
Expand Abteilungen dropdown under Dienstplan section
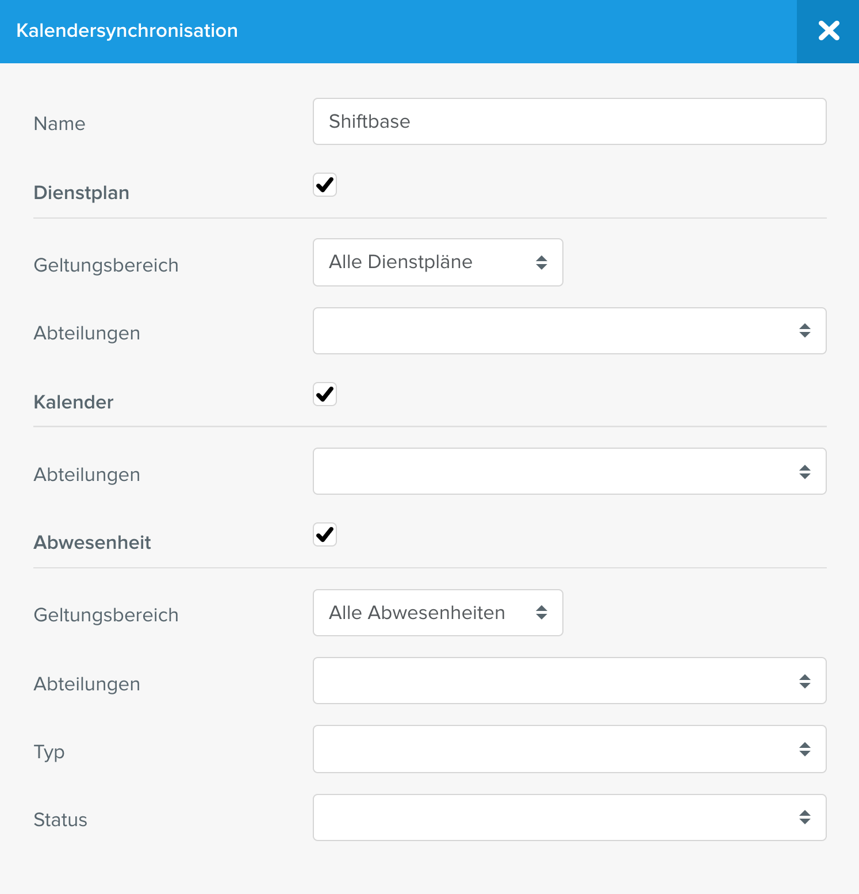coord(569,331)
